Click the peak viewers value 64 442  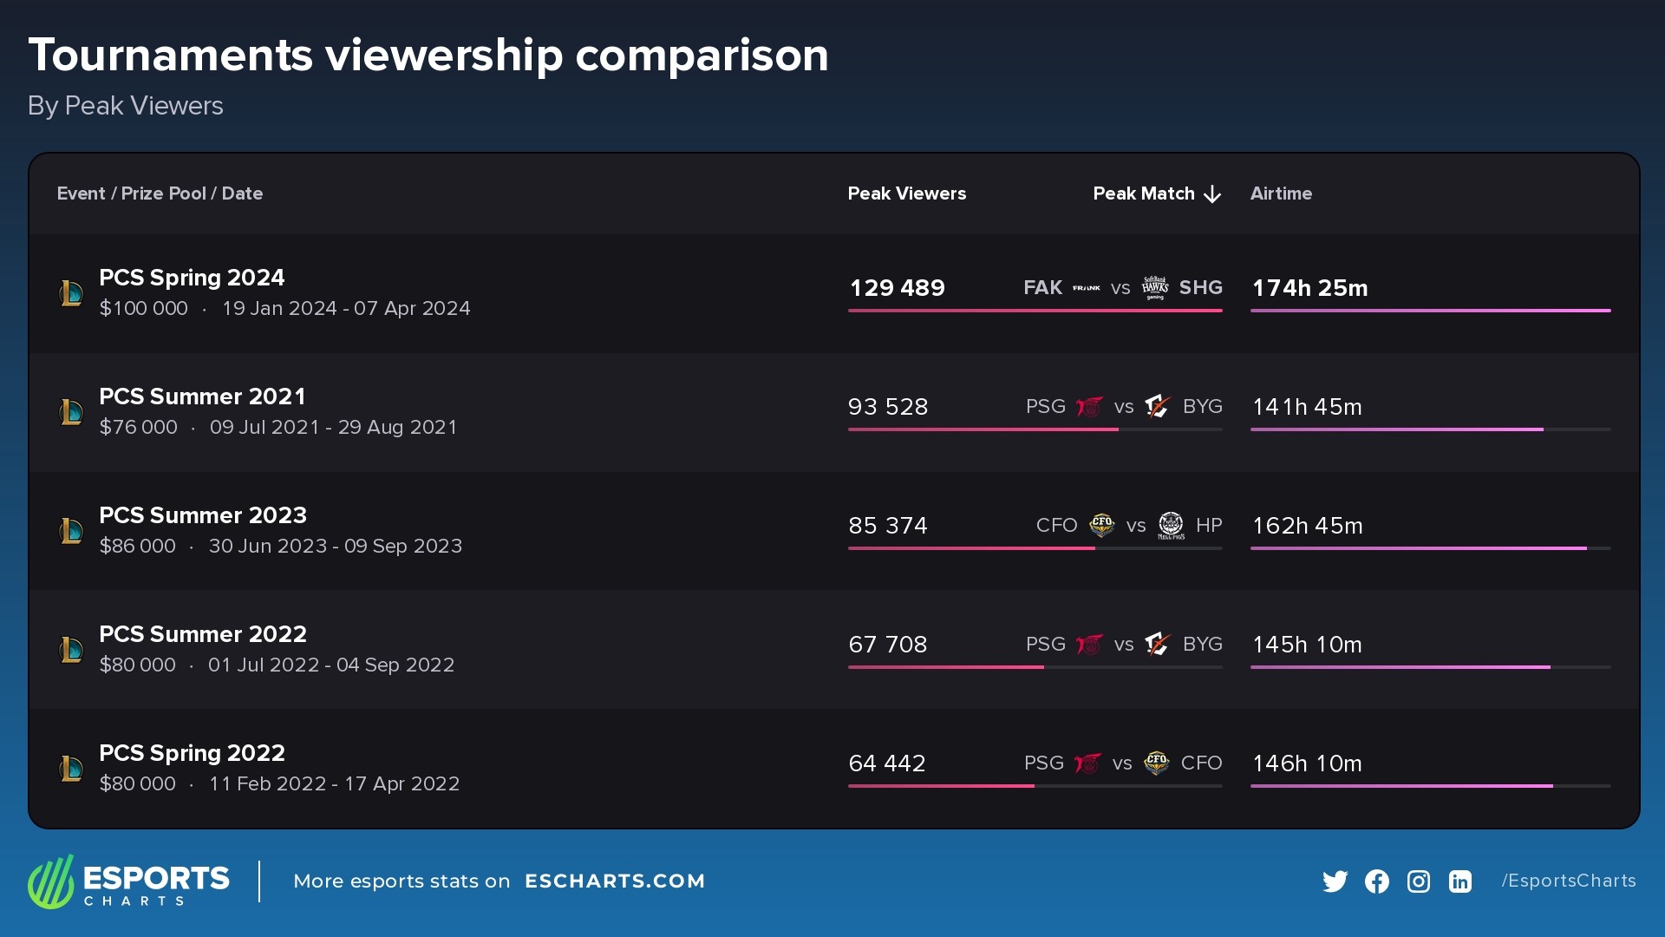click(887, 763)
